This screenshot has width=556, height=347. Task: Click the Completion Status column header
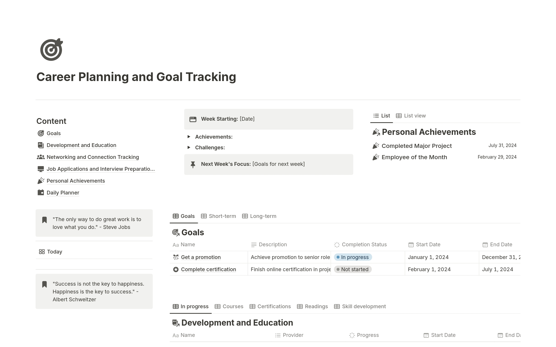pyautogui.click(x=361, y=245)
